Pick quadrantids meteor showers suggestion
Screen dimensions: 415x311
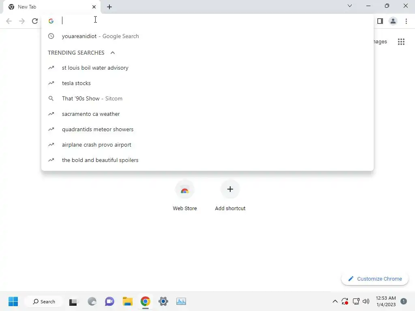207,129
